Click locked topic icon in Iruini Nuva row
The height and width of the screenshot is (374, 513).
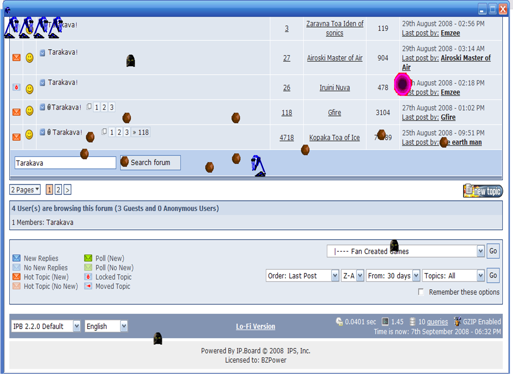pos(17,87)
